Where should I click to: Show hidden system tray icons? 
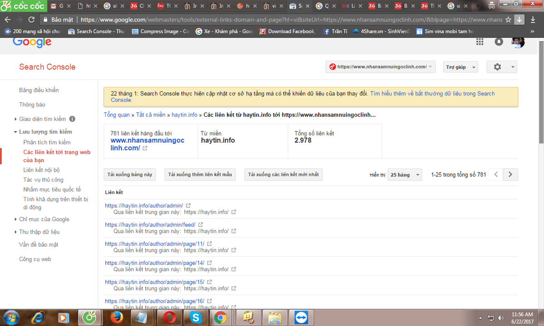pyautogui.click(x=481, y=318)
